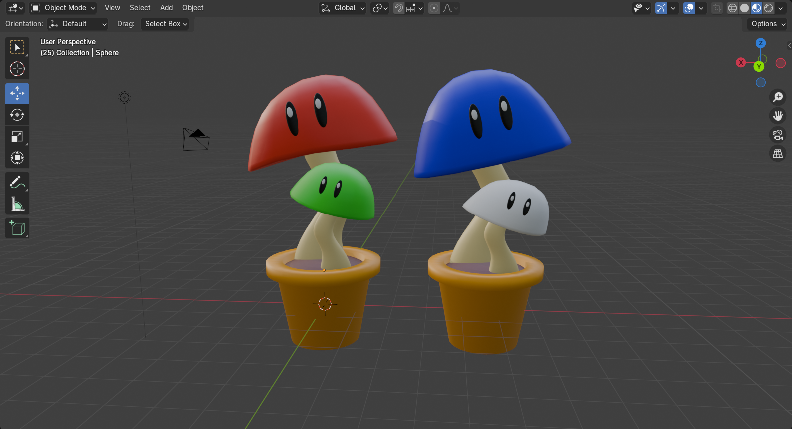Choose the Annotate pencil tool
This screenshot has width=792, height=429.
tap(17, 182)
